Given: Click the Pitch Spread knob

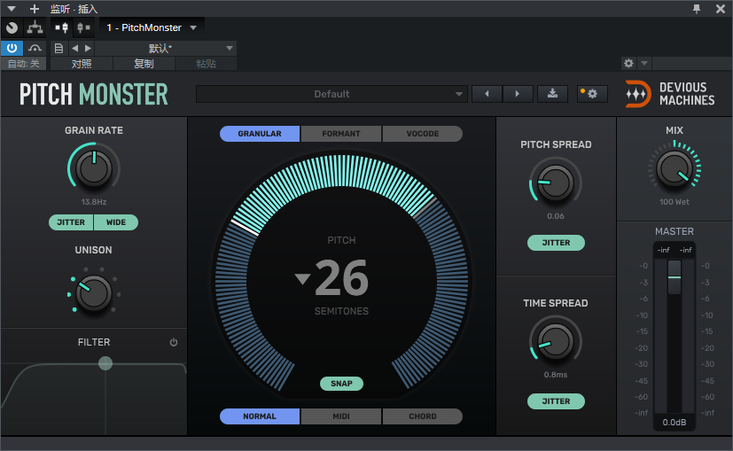Looking at the screenshot, I should [556, 183].
